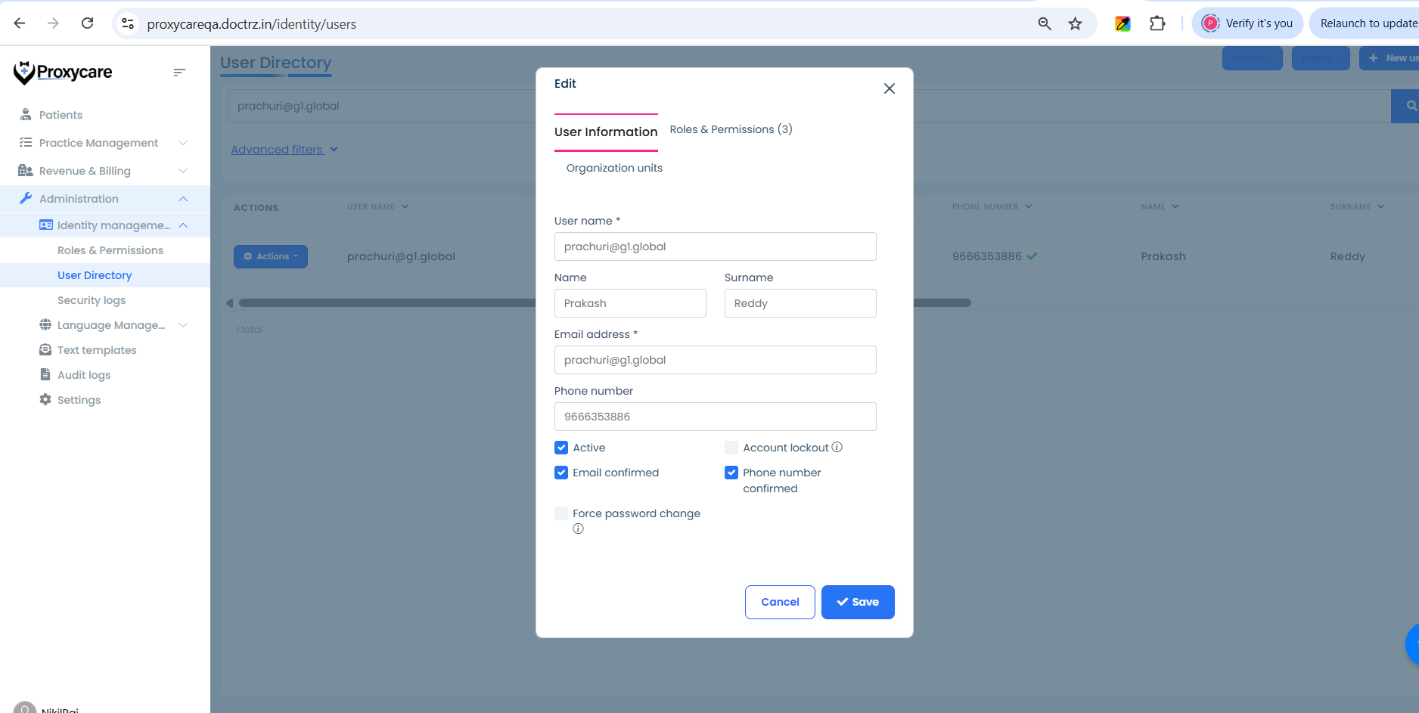Collapse the Administration section chevron
1419x713 pixels.
pyautogui.click(x=183, y=199)
